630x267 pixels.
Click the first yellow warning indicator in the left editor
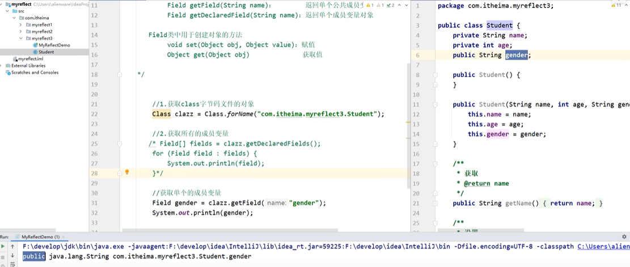(370, 5)
